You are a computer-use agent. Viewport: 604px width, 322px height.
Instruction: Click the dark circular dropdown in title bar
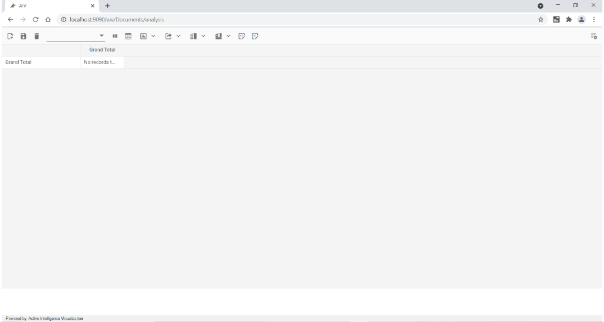click(540, 6)
